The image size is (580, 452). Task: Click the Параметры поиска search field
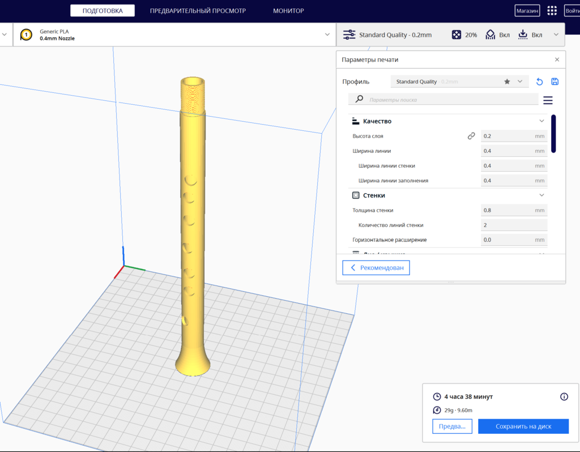point(450,100)
